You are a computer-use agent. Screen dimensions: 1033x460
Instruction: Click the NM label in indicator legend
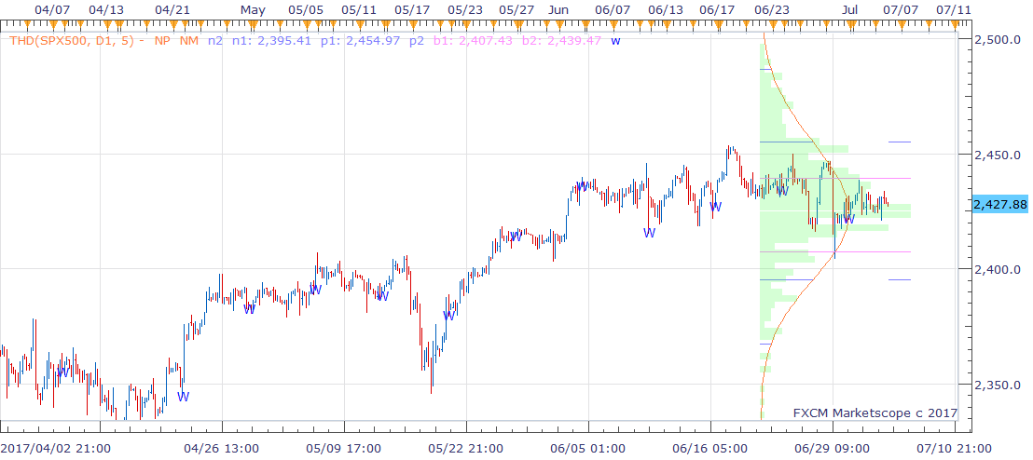pos(190,41)
